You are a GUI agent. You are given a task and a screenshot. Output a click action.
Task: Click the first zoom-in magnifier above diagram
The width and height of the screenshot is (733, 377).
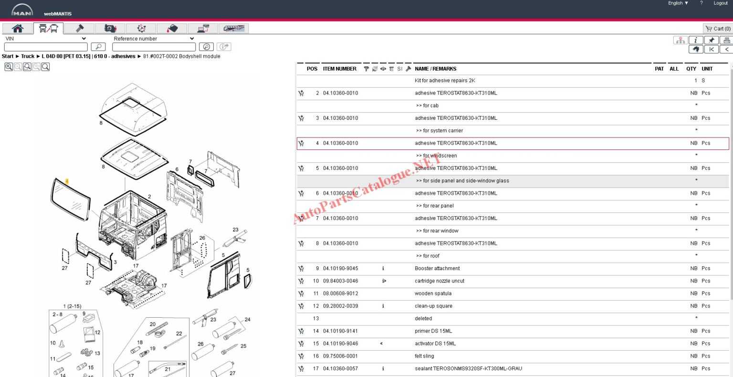[9, 67]
